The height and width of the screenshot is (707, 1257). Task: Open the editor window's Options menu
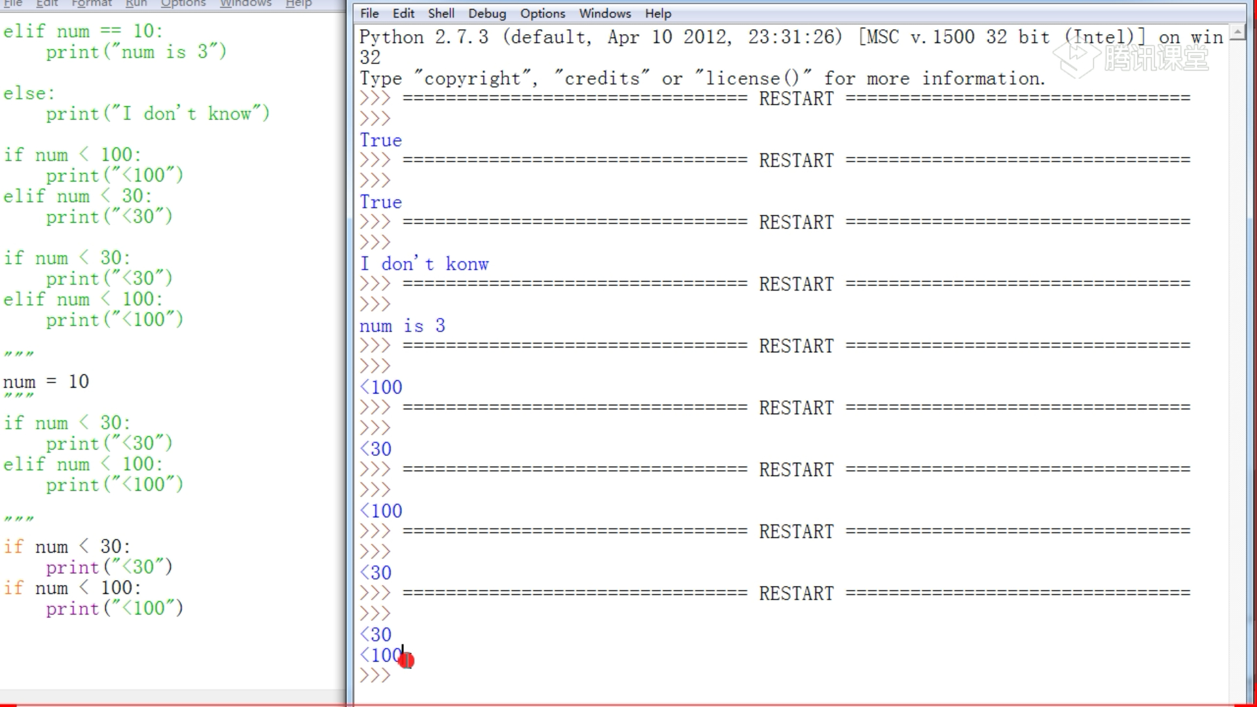point(183,3)
